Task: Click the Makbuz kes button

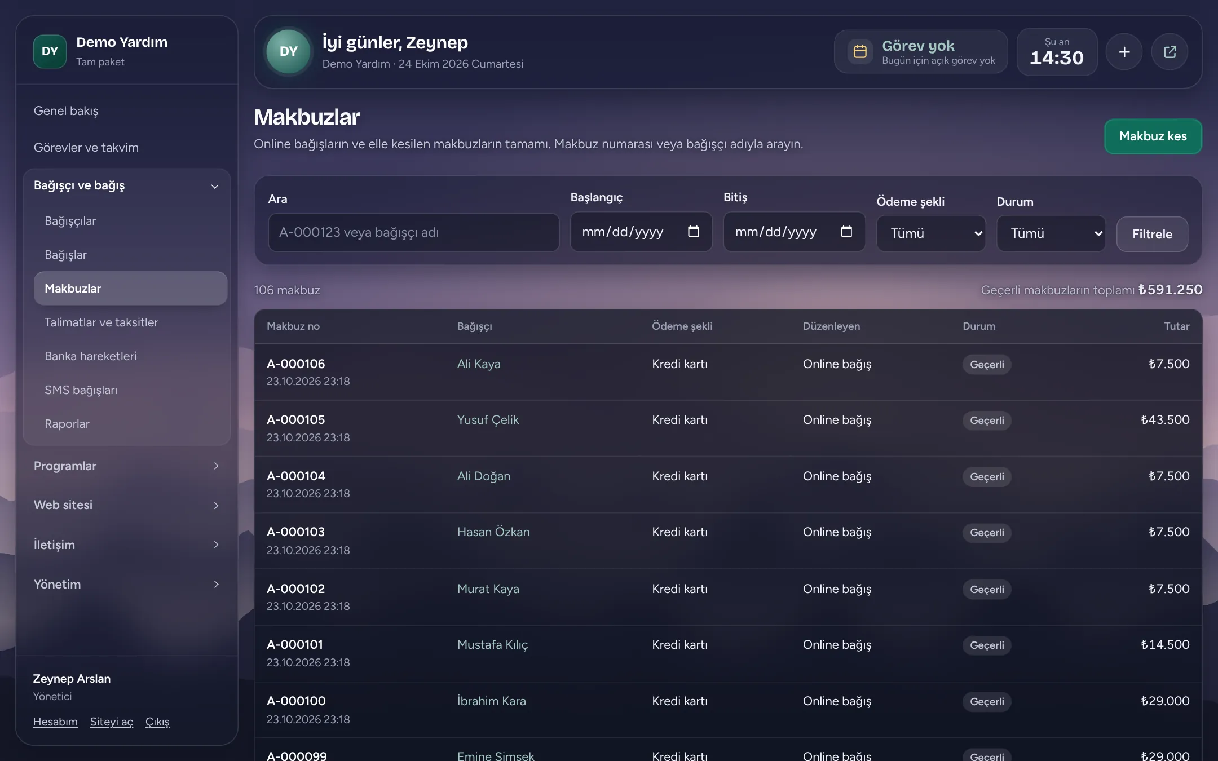Action: click(x=1153, y=136)
